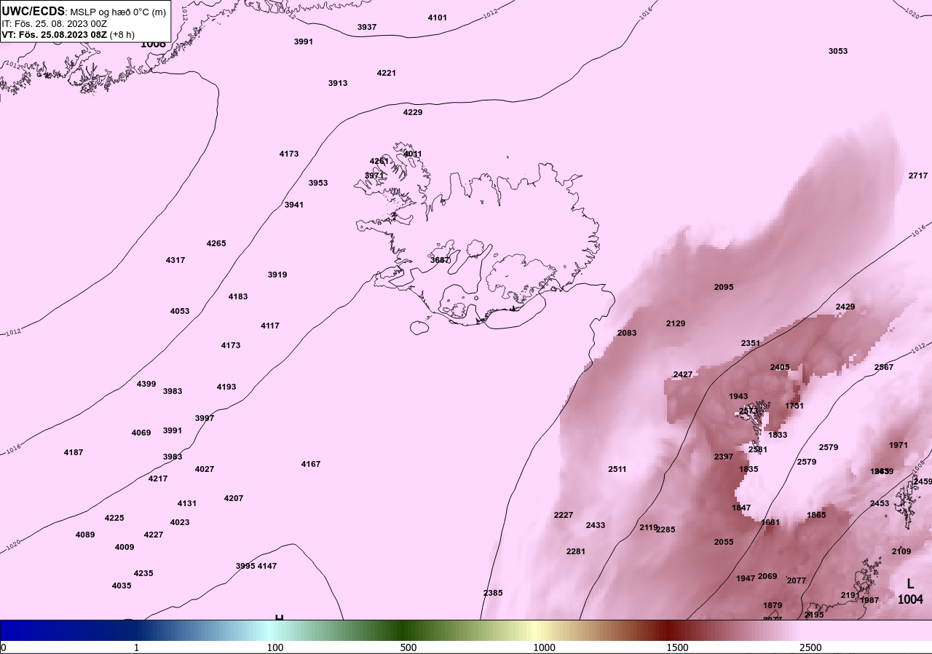Click the 2109 value near Shetland
Screen dimensions: 932x654
(901, 551)
